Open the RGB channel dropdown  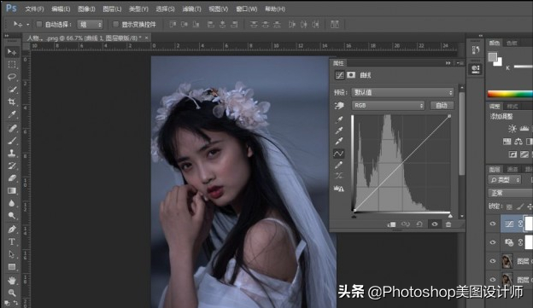click(x=389, y=106)
